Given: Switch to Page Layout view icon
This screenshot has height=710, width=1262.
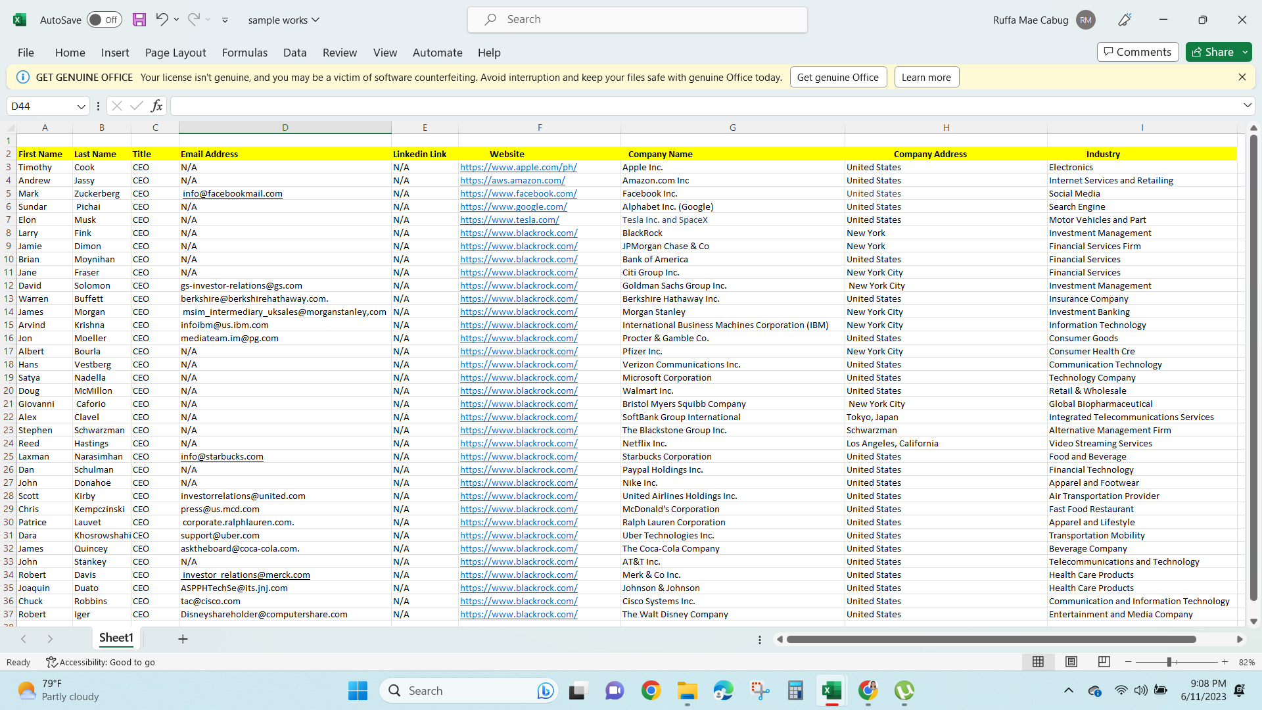Looking at the screenshot, I should [x=1071, y=662].
